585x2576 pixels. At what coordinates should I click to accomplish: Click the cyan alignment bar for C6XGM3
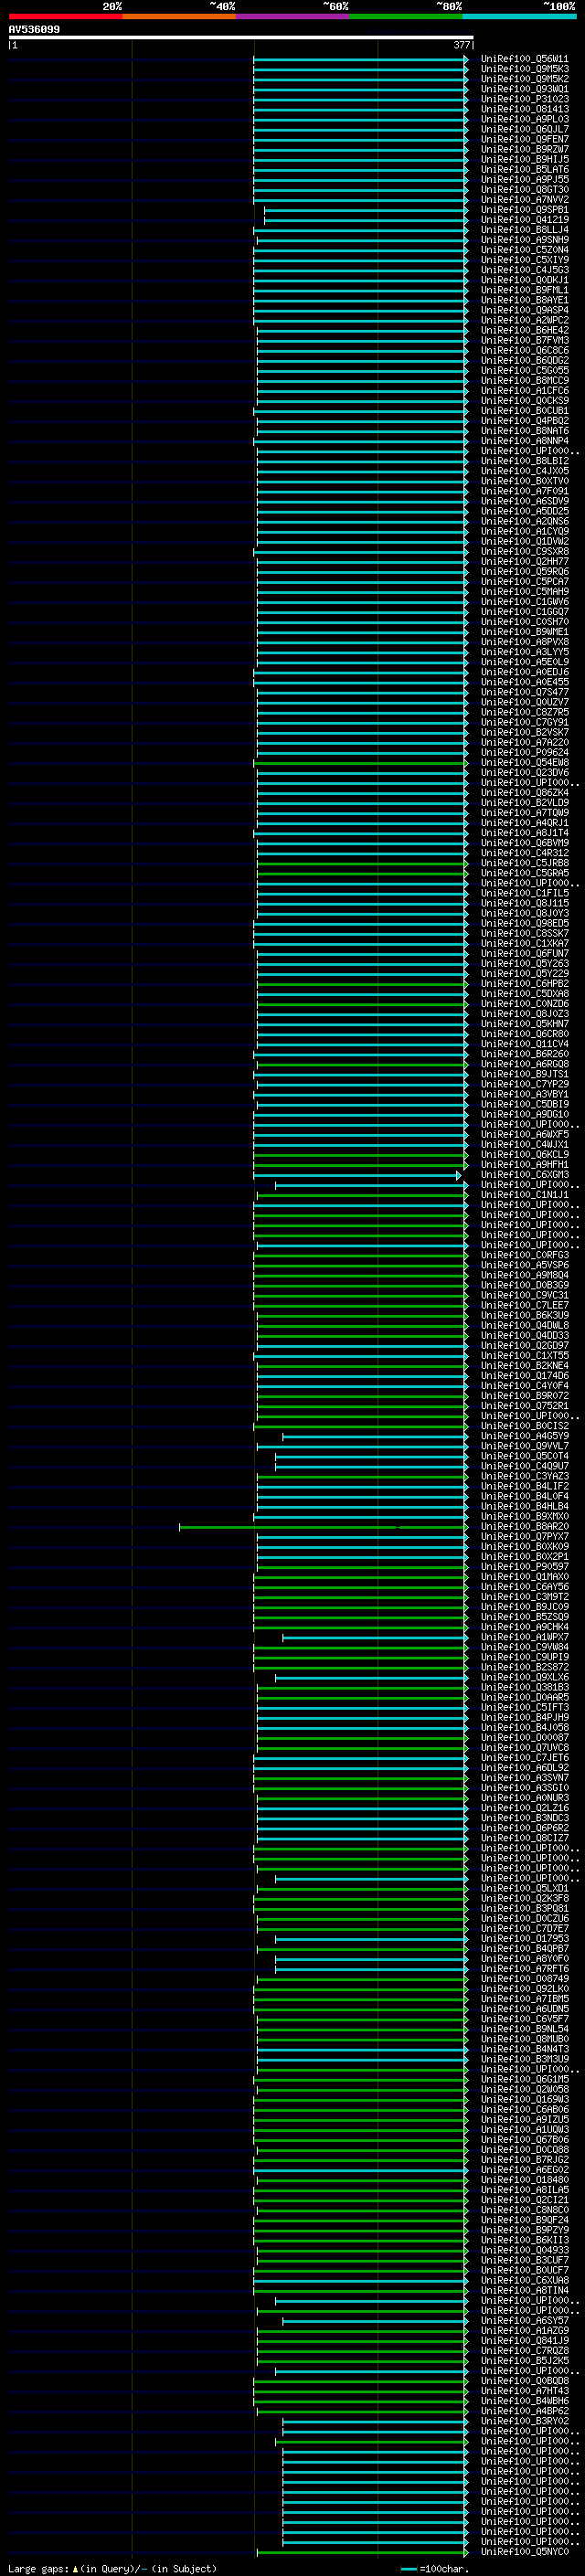click(x=357, y=1175)
